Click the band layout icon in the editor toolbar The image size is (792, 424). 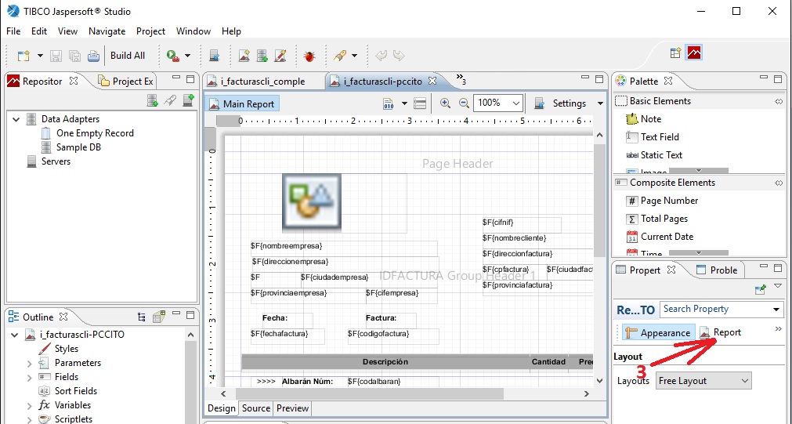[x=420, y=103]
